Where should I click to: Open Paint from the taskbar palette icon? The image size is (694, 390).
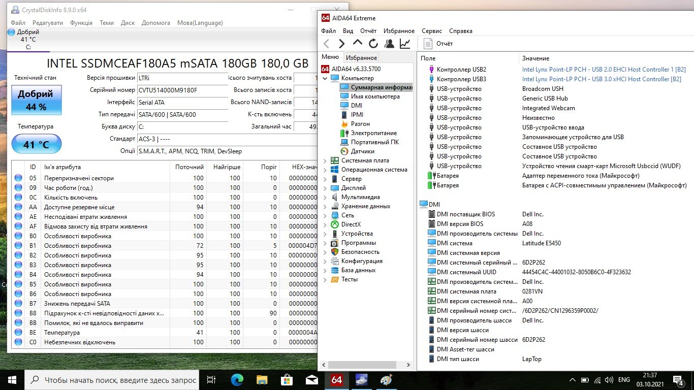(386, 379)
